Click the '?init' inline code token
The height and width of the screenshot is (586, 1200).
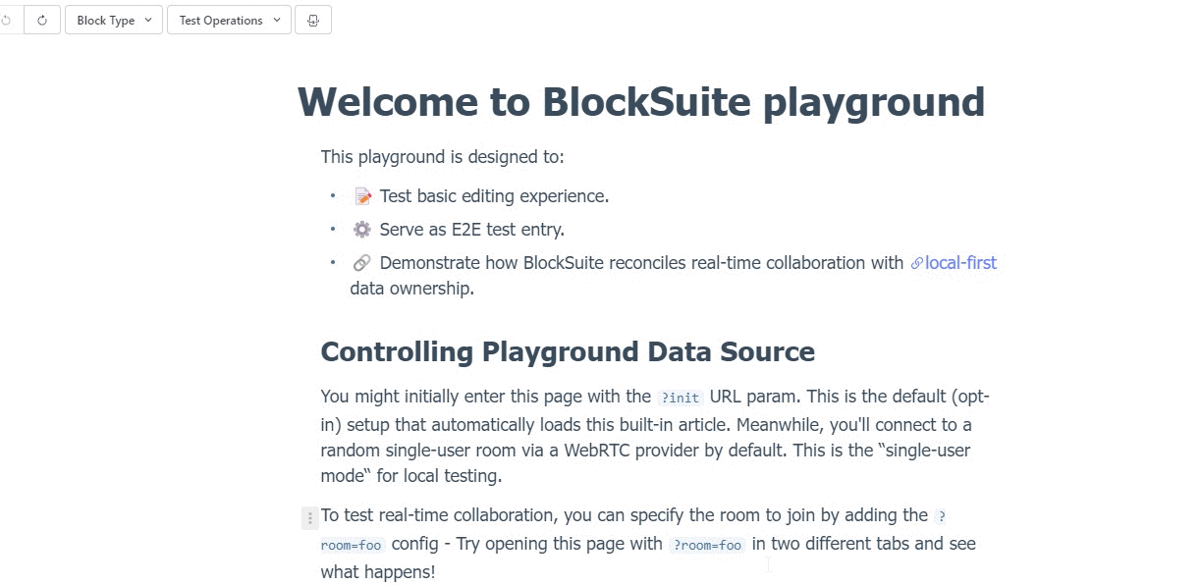(680, 397)
